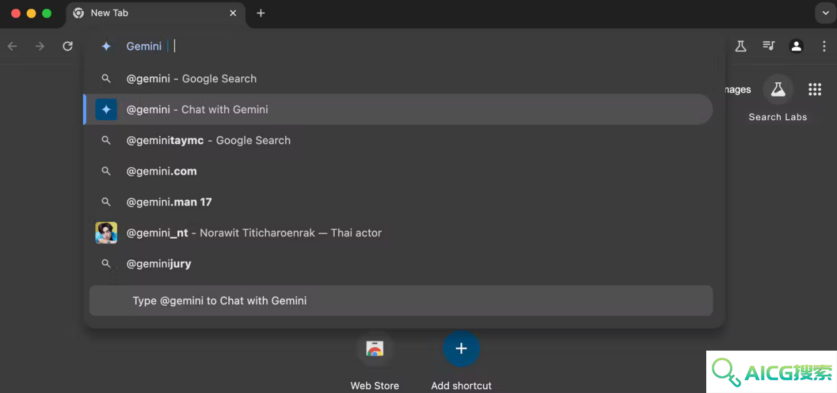Click the Gemini sparkle icon in address bar
The image size is (837, 393).
coord(106,46)
